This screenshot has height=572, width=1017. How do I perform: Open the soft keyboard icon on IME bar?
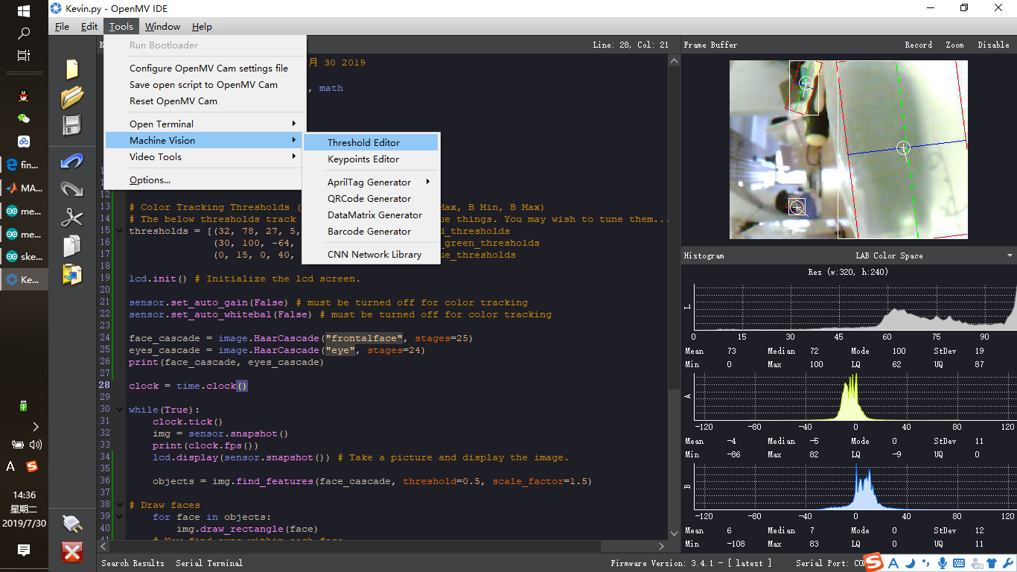pyautogui.click(x=959, y=562)
